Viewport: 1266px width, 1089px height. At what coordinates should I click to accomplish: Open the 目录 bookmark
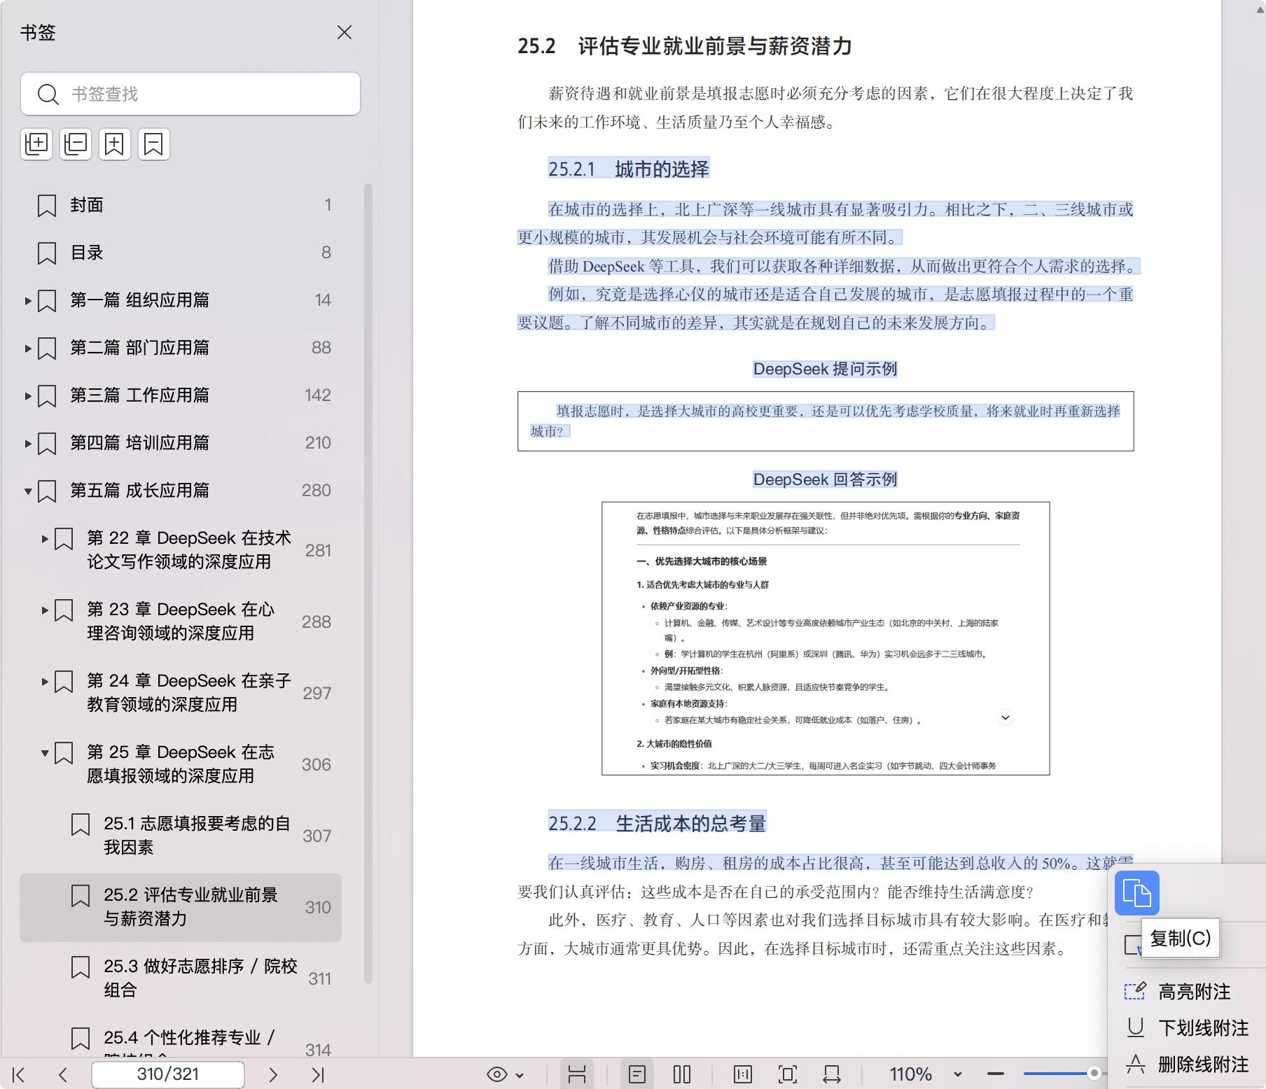pos(87,253)
